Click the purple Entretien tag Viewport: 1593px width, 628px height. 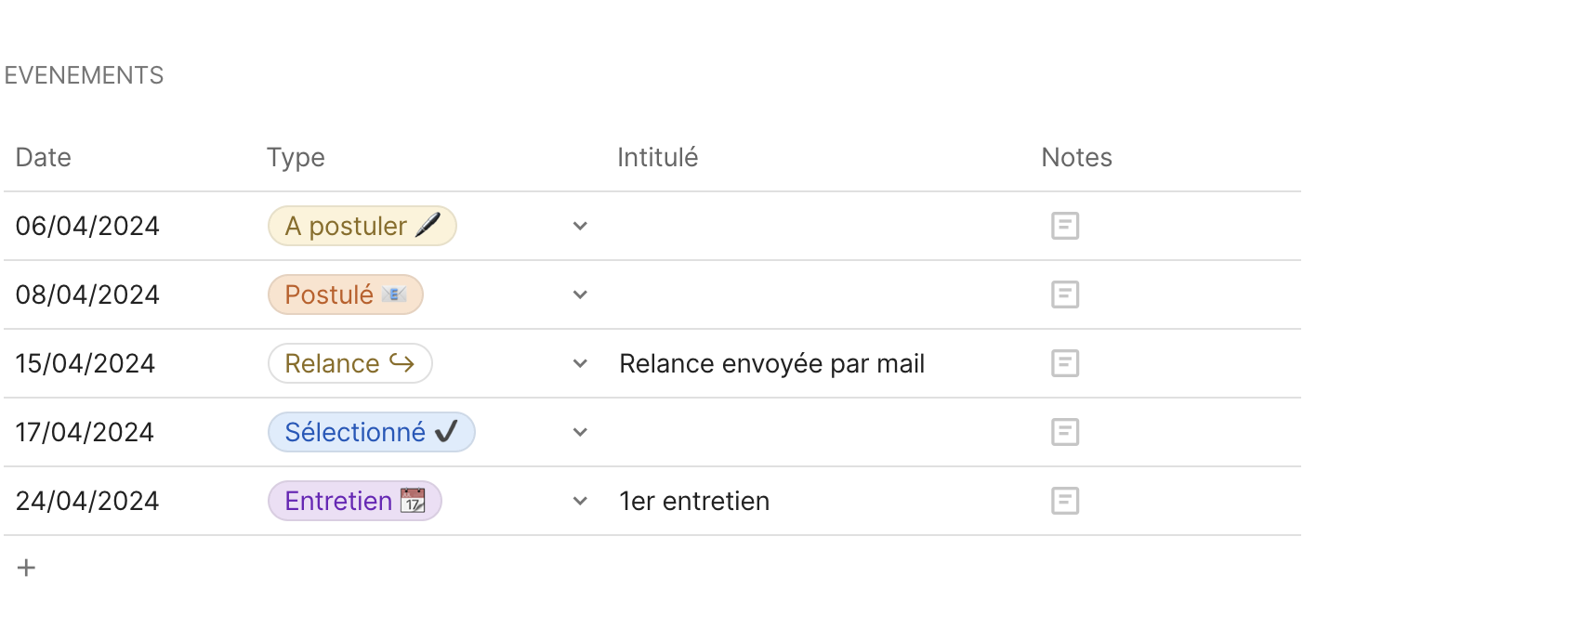point(354,501)
